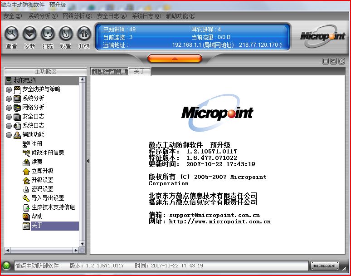The height and width of the screenshot is (276, 351).
Task: Open the 系统日志(O) menu
Action: [x=146, y=16]
